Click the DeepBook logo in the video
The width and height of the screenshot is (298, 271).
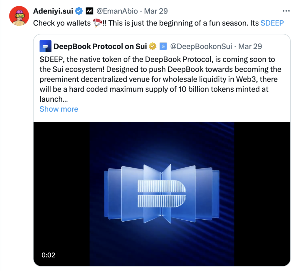[x=162, y=193]
